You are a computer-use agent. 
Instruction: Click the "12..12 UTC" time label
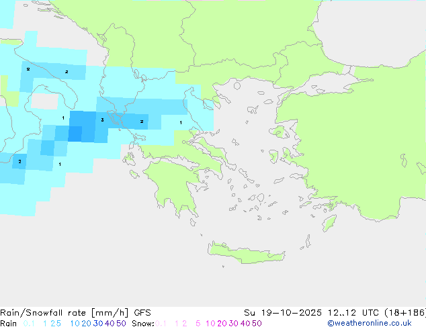pos(355,313)
